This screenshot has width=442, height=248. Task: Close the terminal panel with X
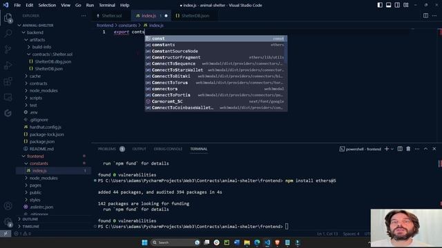(x=434, y=149)
